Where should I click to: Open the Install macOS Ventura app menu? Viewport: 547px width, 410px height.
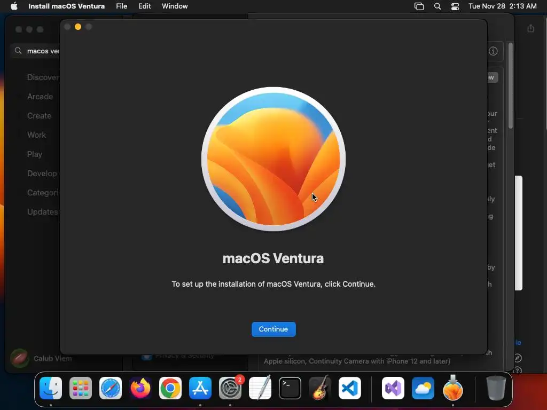(x=66, y=6)
